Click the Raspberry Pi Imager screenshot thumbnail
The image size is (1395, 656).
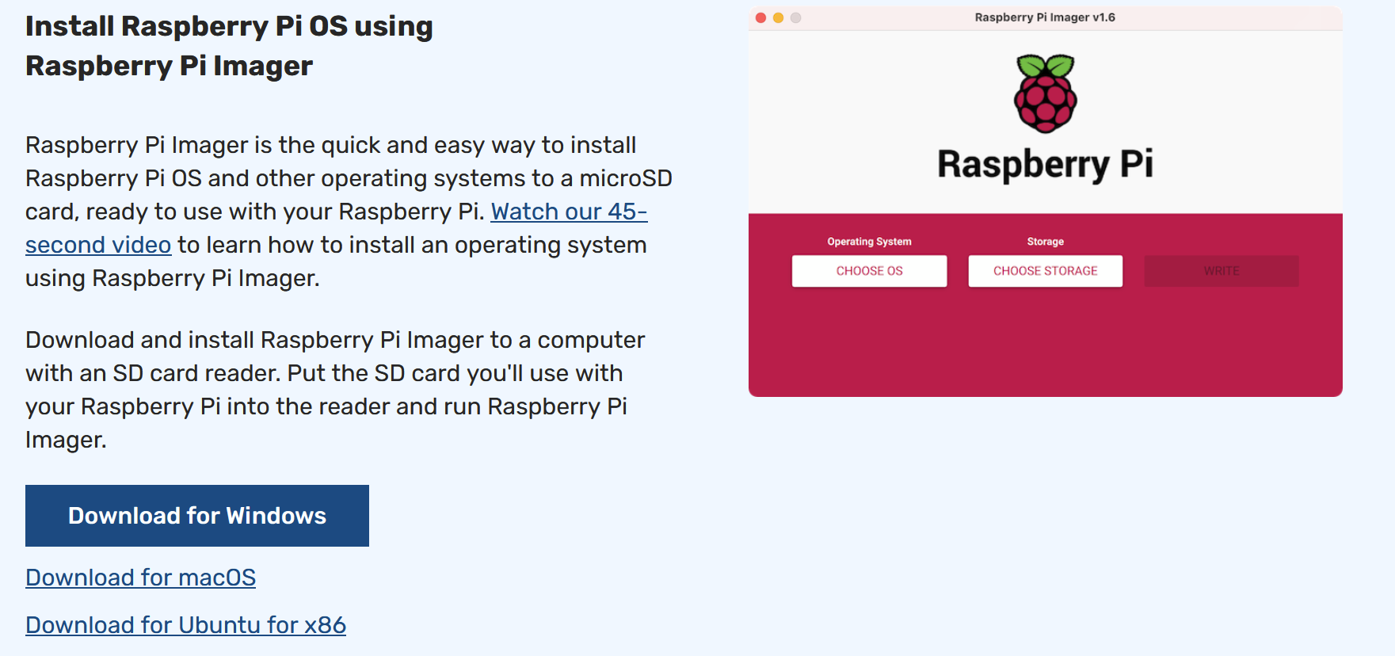click(1045, 202)
